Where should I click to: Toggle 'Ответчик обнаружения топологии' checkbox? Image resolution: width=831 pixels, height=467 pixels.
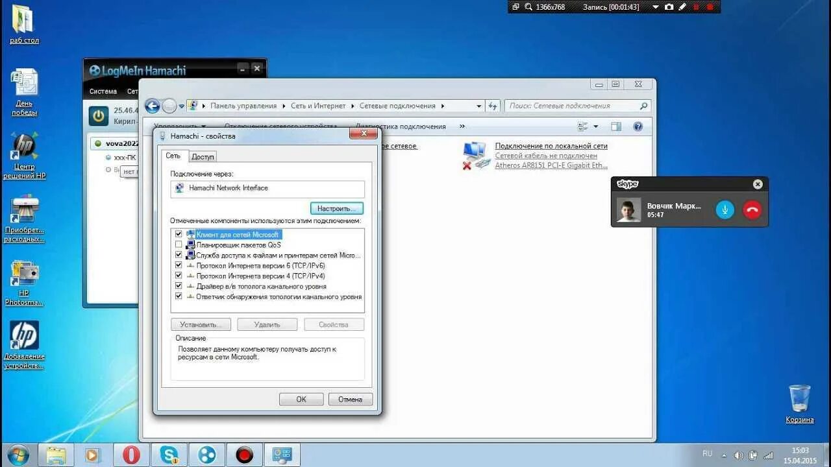click(179, 296)
